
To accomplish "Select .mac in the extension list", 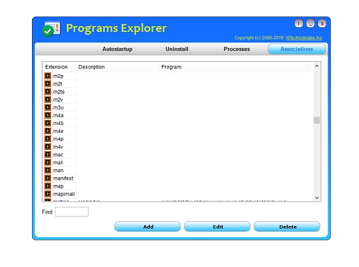I will (x=57, y=154).
